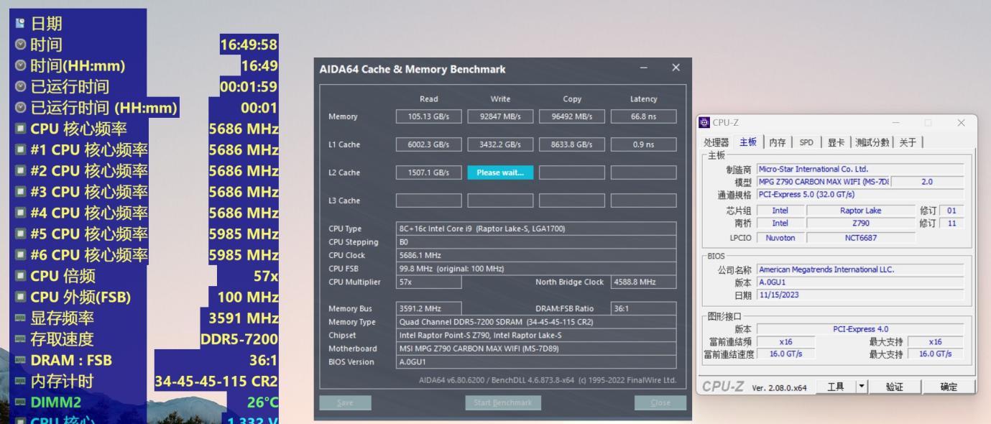The height and width of the screenshot is (424, 991).
Task: Click the Memory Type value Quad Channel DDR5-7200
Action: click(536, 322)
